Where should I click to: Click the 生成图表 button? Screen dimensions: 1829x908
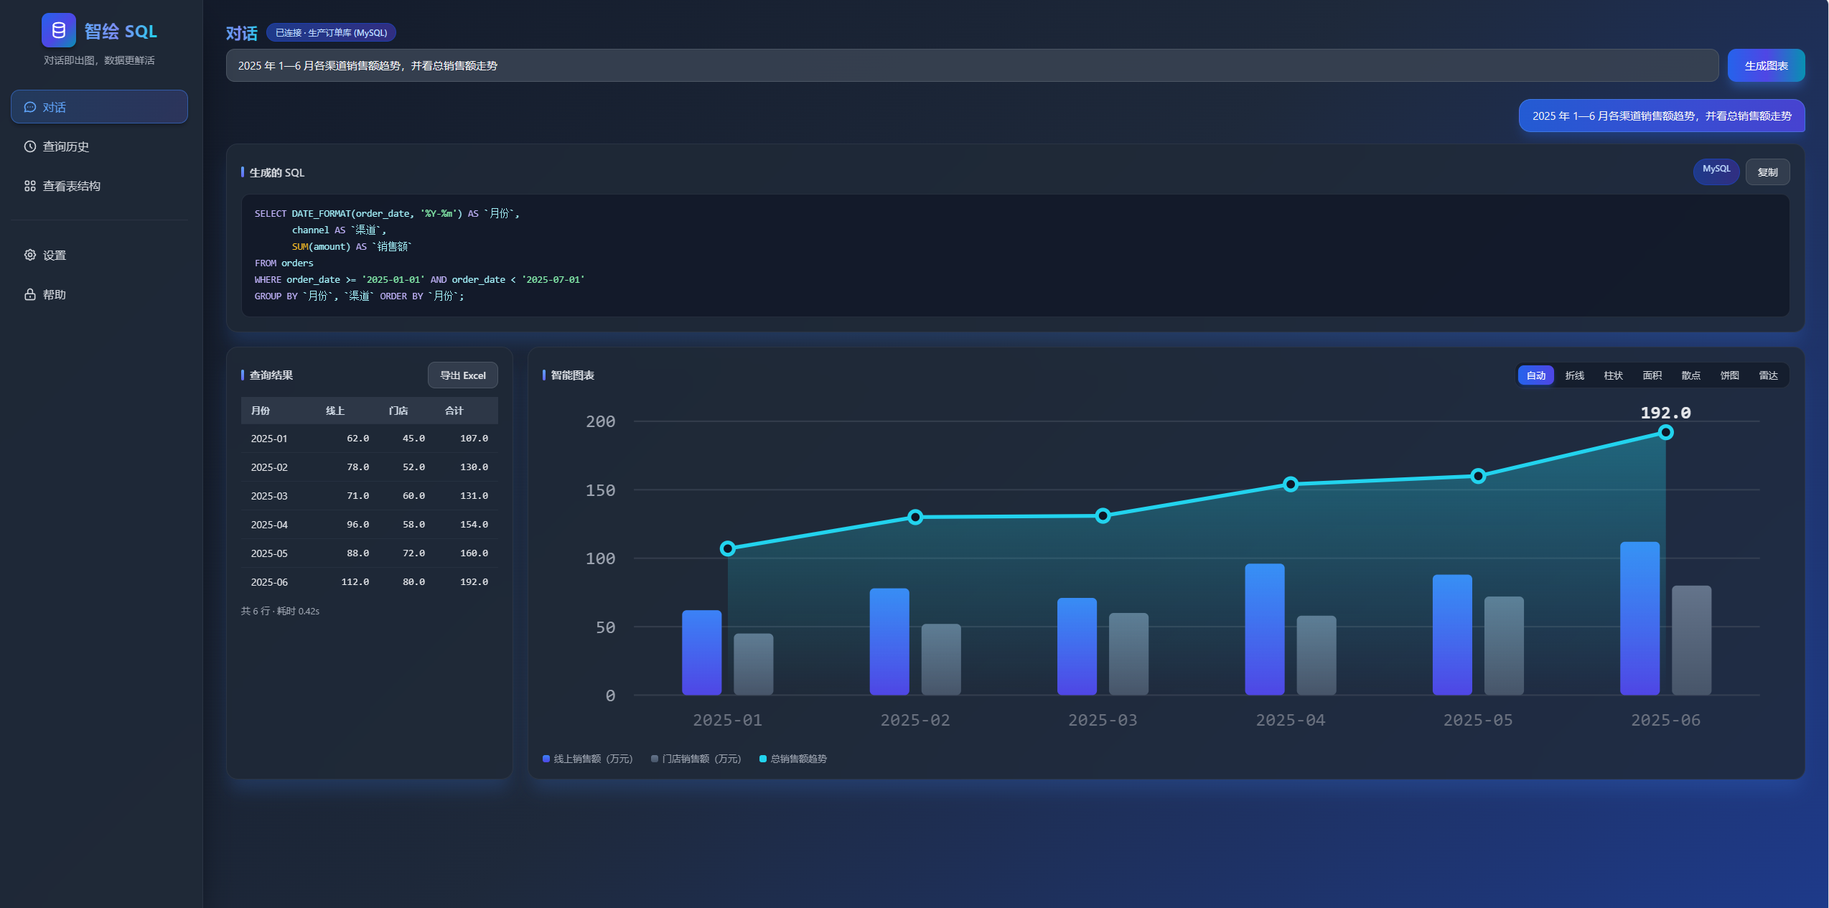click(x=1766, y=65)
